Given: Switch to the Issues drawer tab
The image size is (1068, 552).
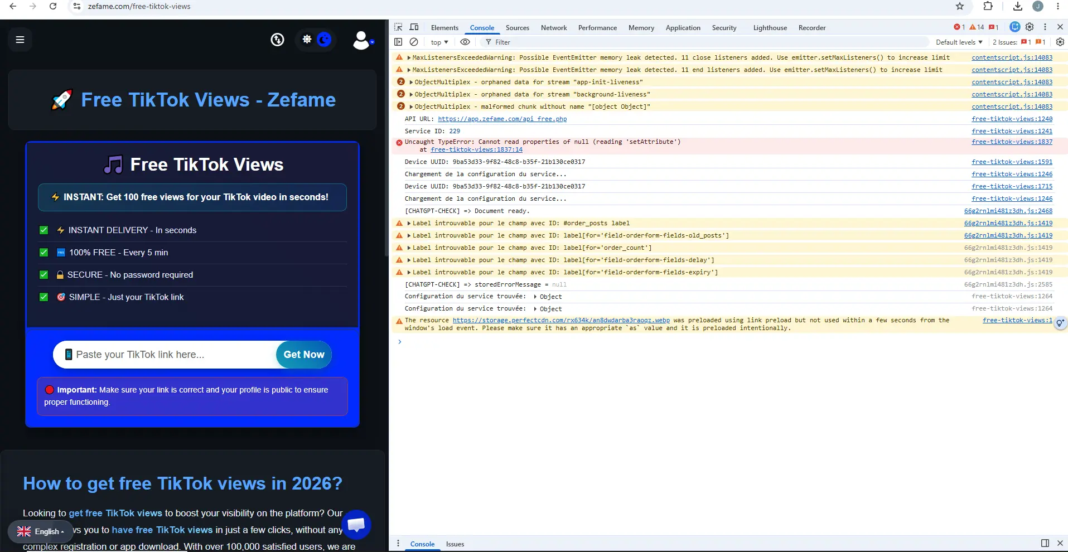Looking at the screenshot, I should point(455,544).
